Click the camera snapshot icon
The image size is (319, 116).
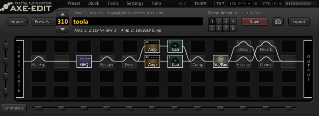pyautogui.click(x=278, y=22)
